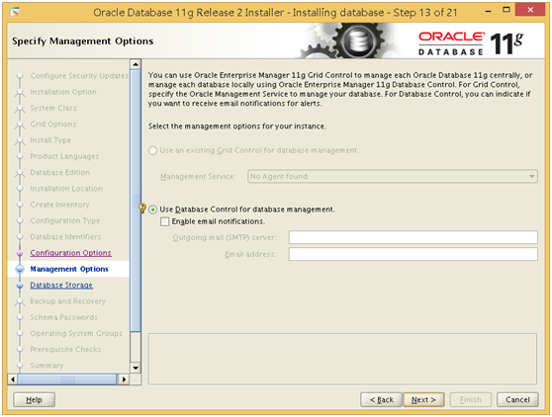Click the Management Options step bullet icon
Viewport: 552px width, 417px height.
(20, 269)
